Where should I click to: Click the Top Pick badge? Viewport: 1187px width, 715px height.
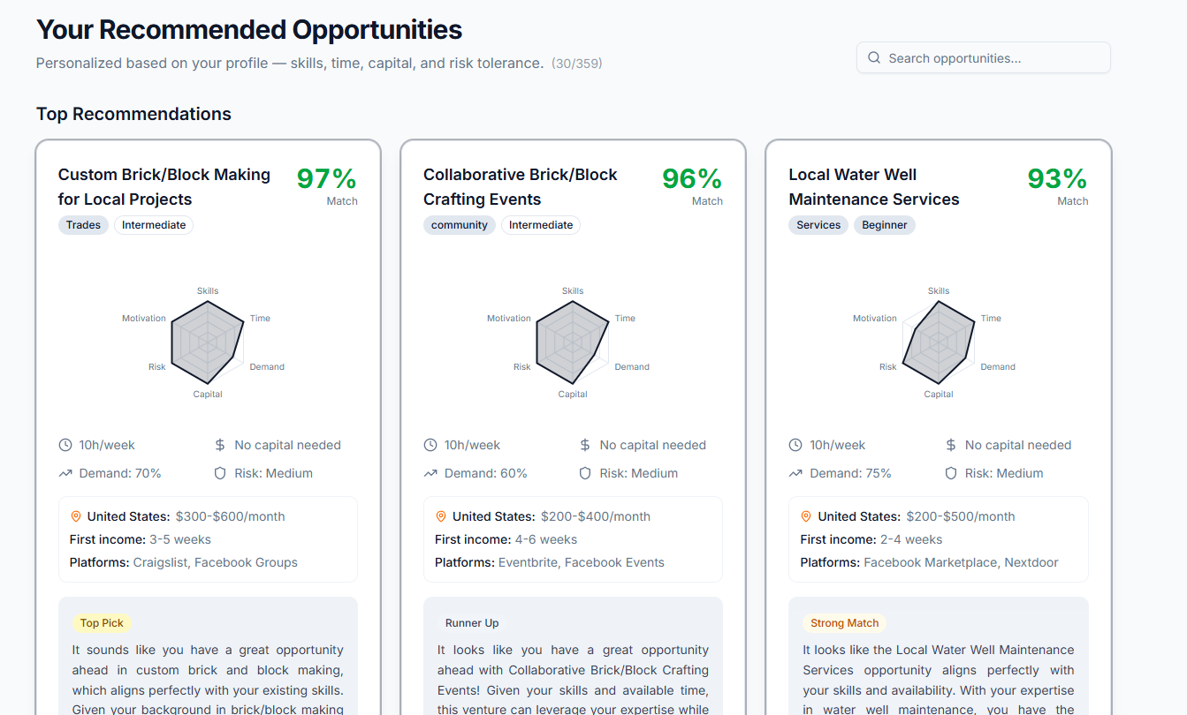point(102,622)
